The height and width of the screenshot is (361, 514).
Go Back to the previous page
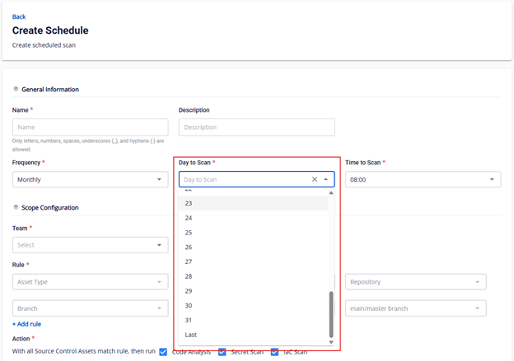[x=19, y=16]
